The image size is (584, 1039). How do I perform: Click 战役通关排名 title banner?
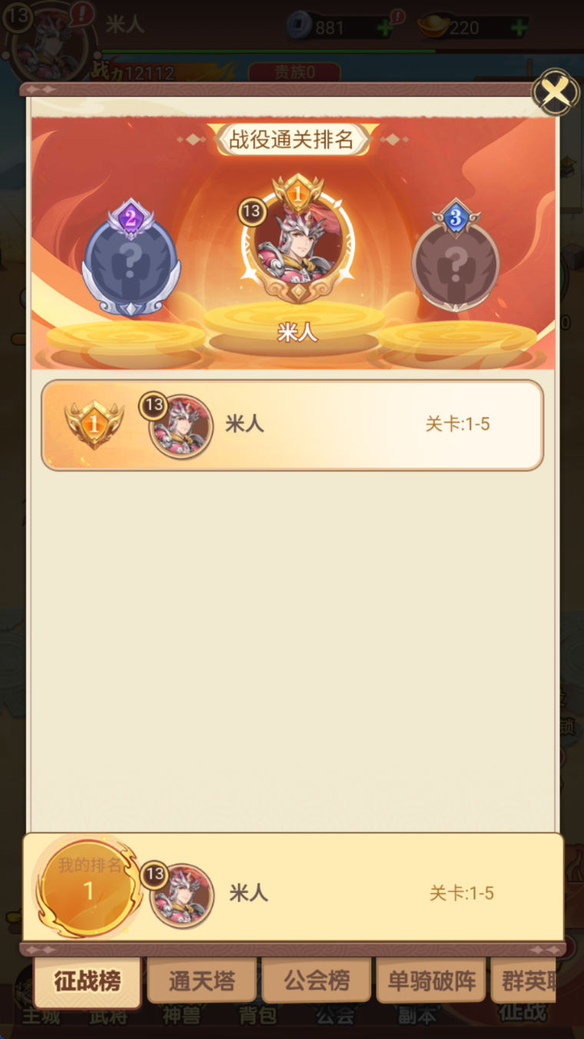coord(292,139)
